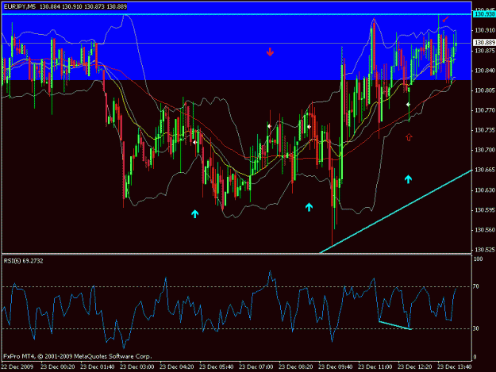Click the 23 Dec 12:20 time label

tap(415, 367)
